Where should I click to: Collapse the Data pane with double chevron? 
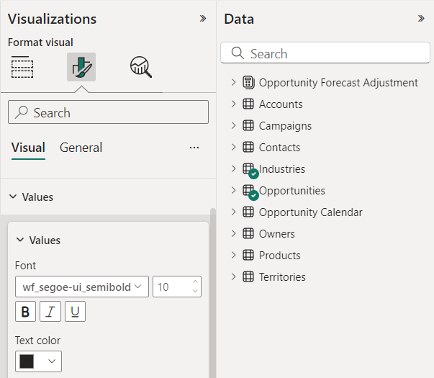click(421, 19)
